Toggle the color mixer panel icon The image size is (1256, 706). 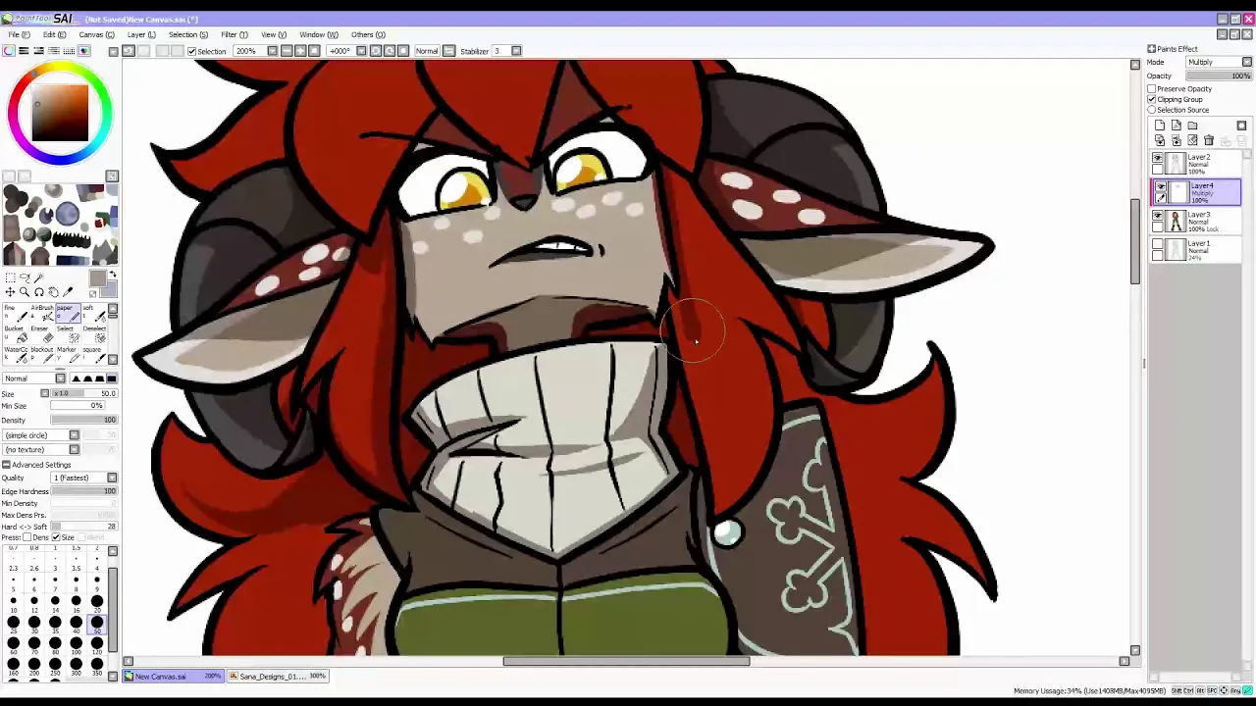(x=54, y=51)
